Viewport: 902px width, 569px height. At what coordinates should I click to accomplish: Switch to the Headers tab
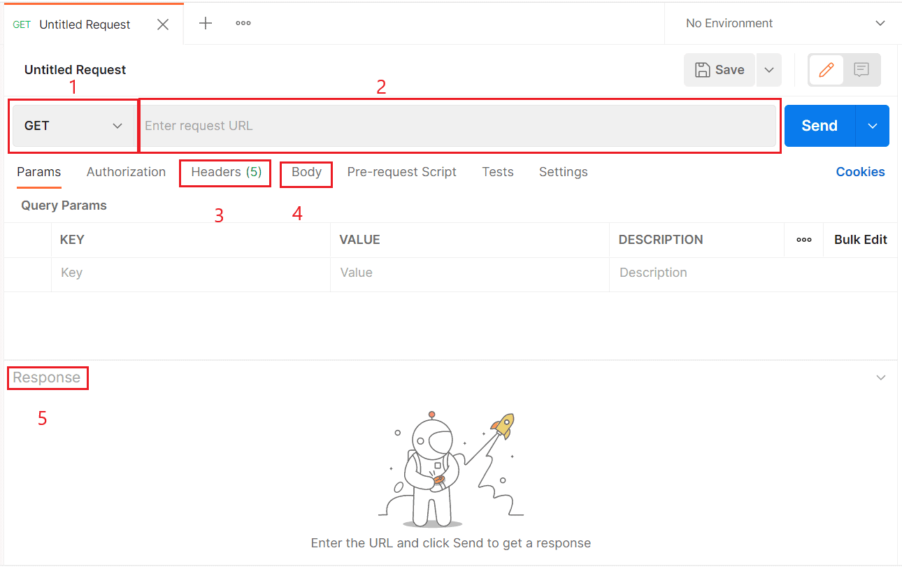click(224, 172)
